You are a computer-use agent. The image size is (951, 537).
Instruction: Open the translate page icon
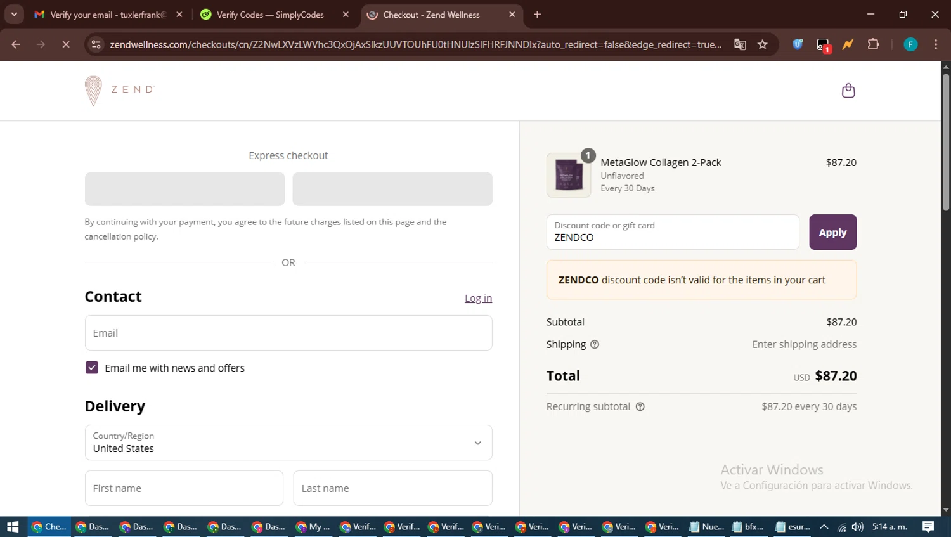[x=740, y=44]
